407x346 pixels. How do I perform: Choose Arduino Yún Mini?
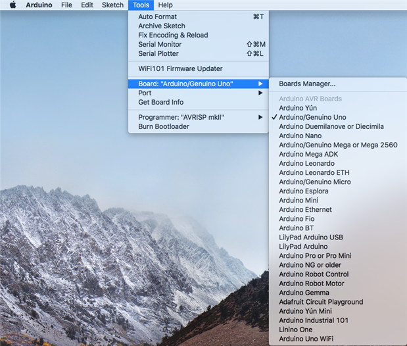point(338,311)
